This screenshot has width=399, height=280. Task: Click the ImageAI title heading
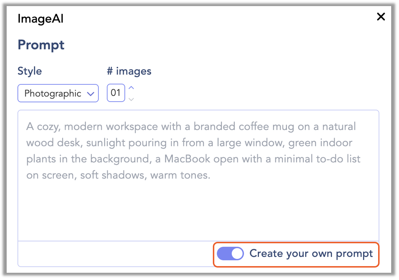[x=40, y=18]
